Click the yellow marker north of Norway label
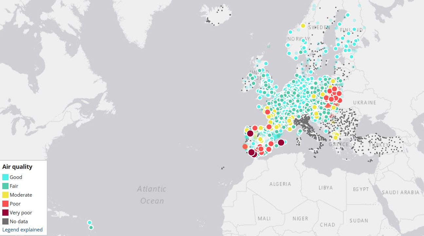 coord(303,26)
